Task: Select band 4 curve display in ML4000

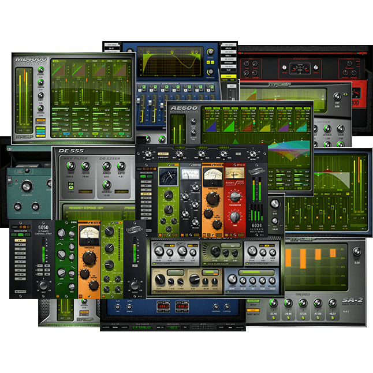Action: click(120, 70)
